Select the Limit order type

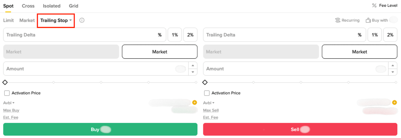[9, 20]
